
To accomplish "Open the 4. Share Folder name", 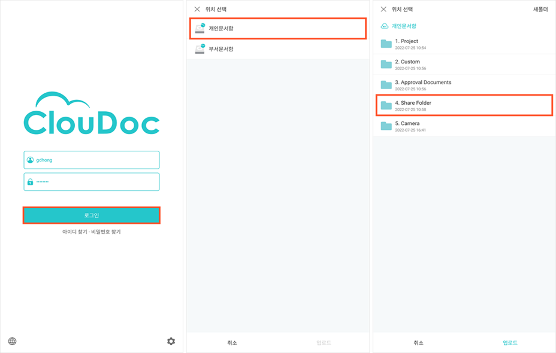I will [413, 103].
